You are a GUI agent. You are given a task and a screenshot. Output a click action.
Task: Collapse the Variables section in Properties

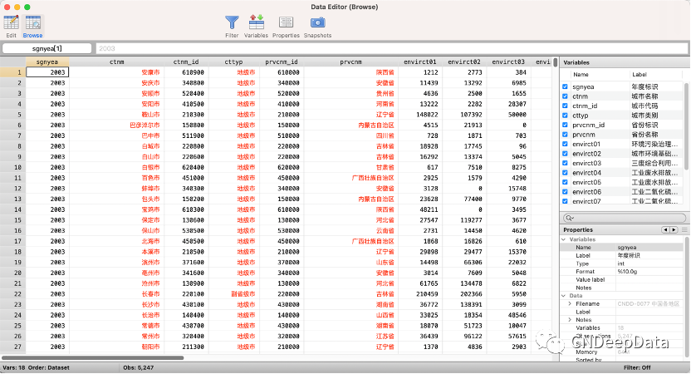(564, 239)
